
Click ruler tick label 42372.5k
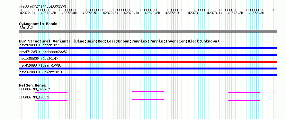tap(90, 13)
